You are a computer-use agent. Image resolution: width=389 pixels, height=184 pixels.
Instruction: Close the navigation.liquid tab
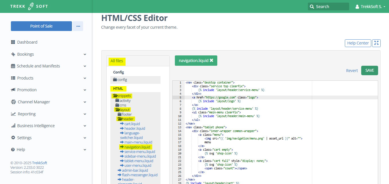(212, 61)
